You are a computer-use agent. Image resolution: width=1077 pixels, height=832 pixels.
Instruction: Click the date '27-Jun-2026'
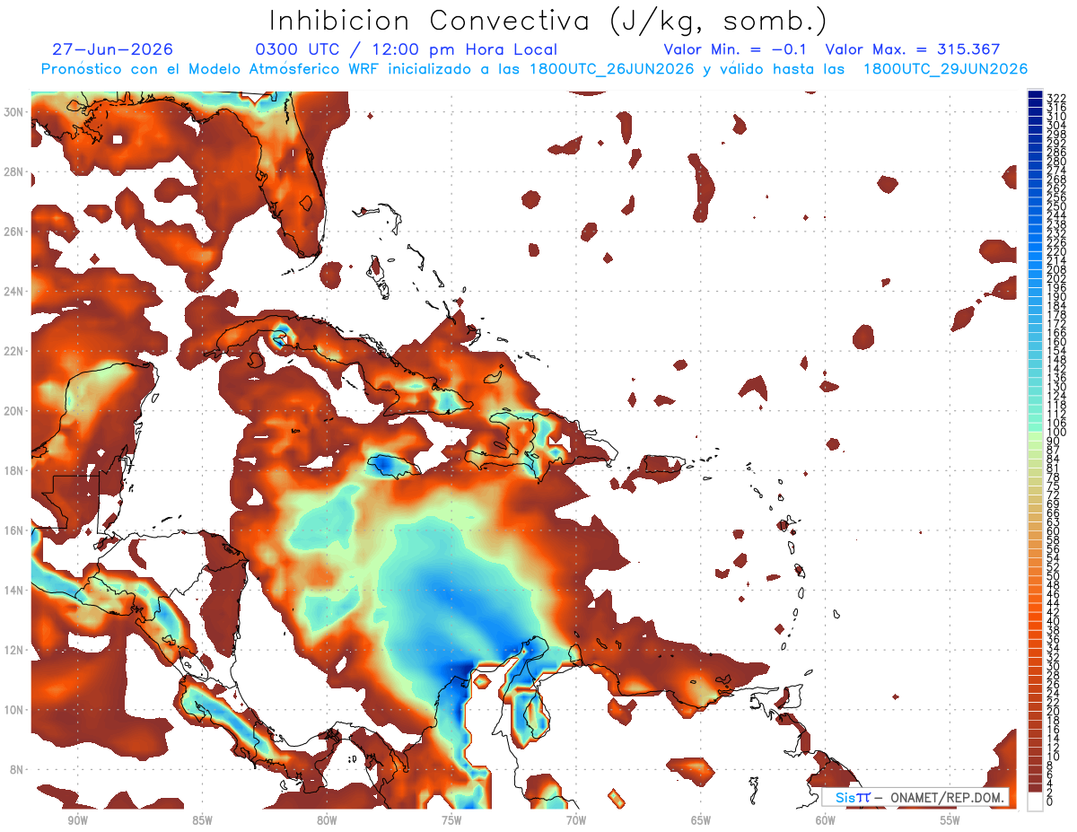pyautogui.click(x=113, y=50)
